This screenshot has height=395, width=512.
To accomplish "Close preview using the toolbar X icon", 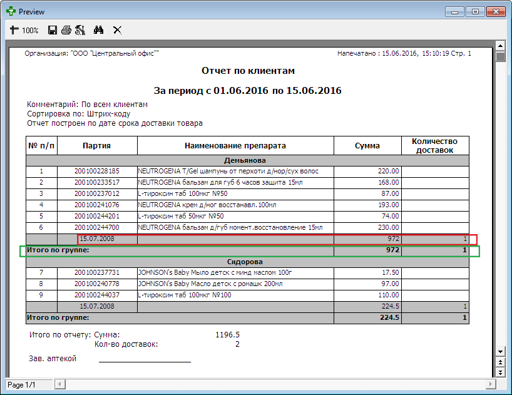I will (x=117, y=30).
